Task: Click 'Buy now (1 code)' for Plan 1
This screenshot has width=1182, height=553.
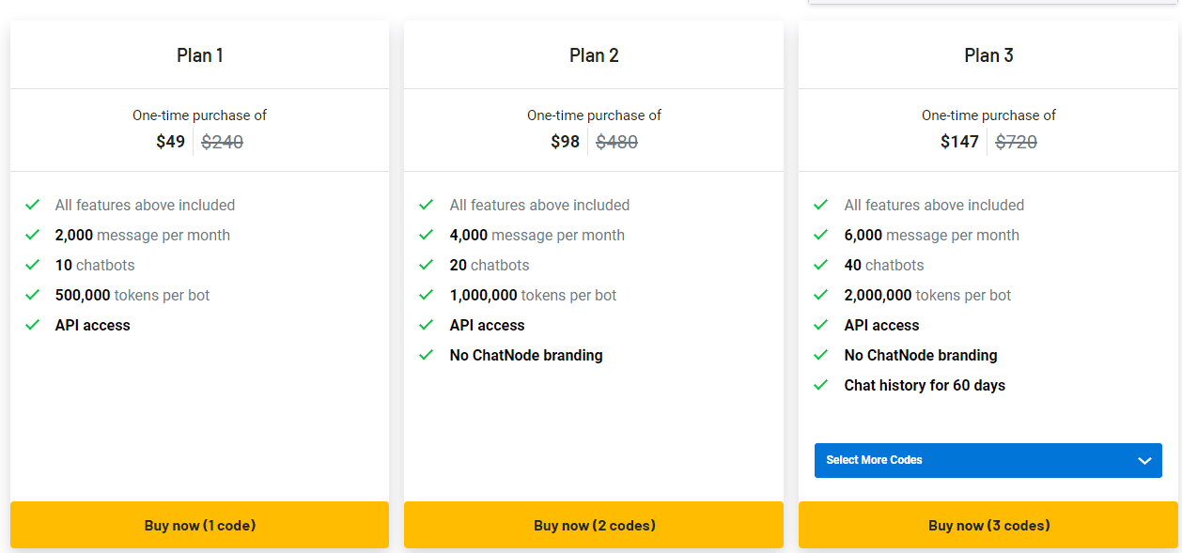Action: 199,525
